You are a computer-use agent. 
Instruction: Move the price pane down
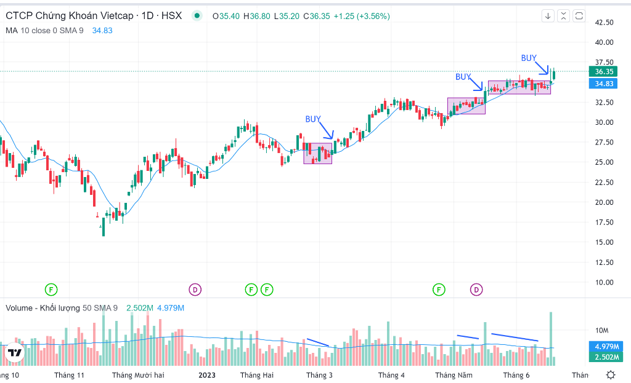pyautogui.click(x=548, y=16)
